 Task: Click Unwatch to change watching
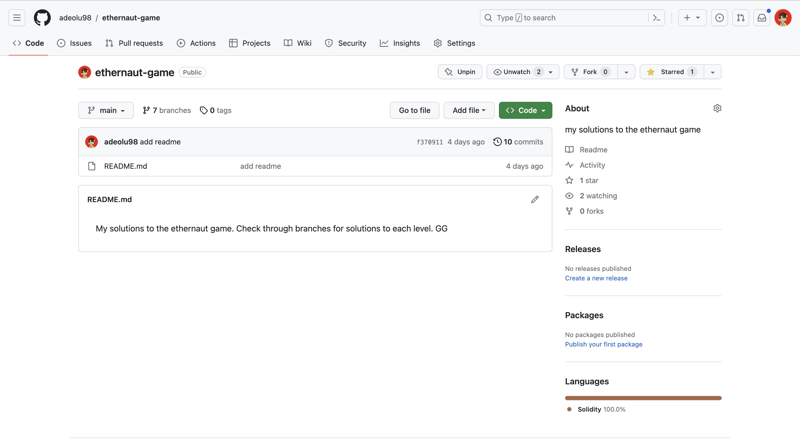(x=516, y=72)
